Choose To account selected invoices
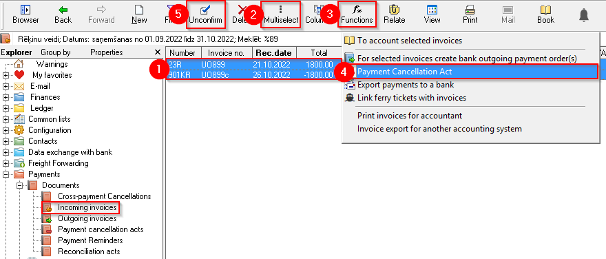Image resolution: width=606 pixels, height=259 pixels. 409,41
